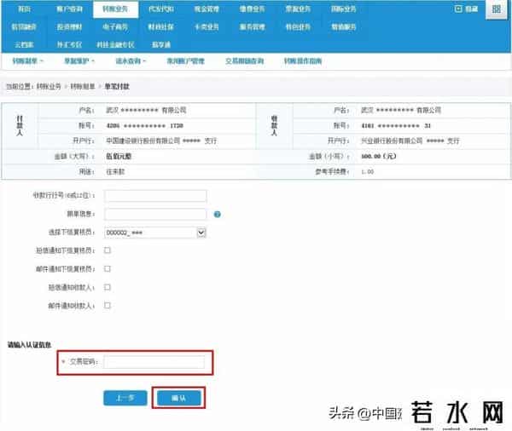Focus the 收款行行号 input field
The width and height of the screenshot is (512, 431).
point(154,196)
